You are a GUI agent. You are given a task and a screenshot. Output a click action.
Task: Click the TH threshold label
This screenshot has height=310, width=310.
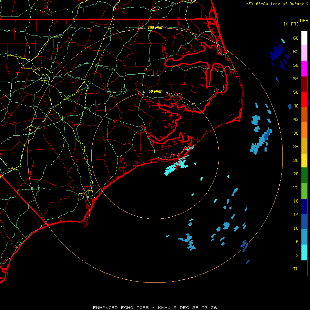[296, 269]
